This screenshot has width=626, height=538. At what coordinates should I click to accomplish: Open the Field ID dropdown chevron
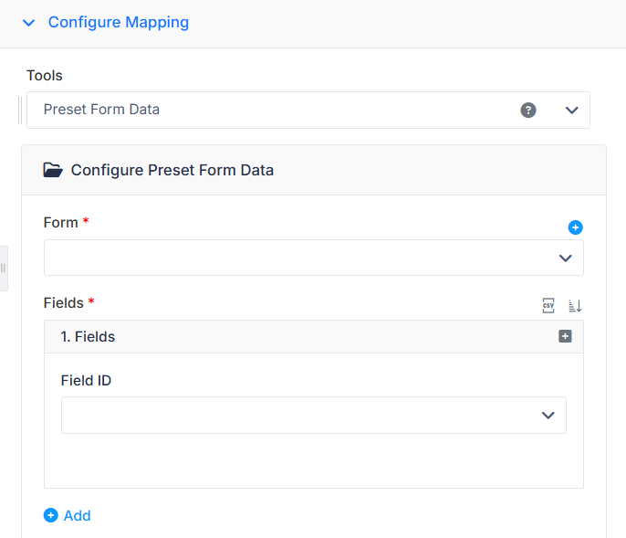548,416
